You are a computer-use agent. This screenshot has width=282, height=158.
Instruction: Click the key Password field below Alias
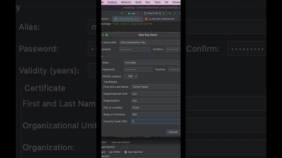coord(138,69)
